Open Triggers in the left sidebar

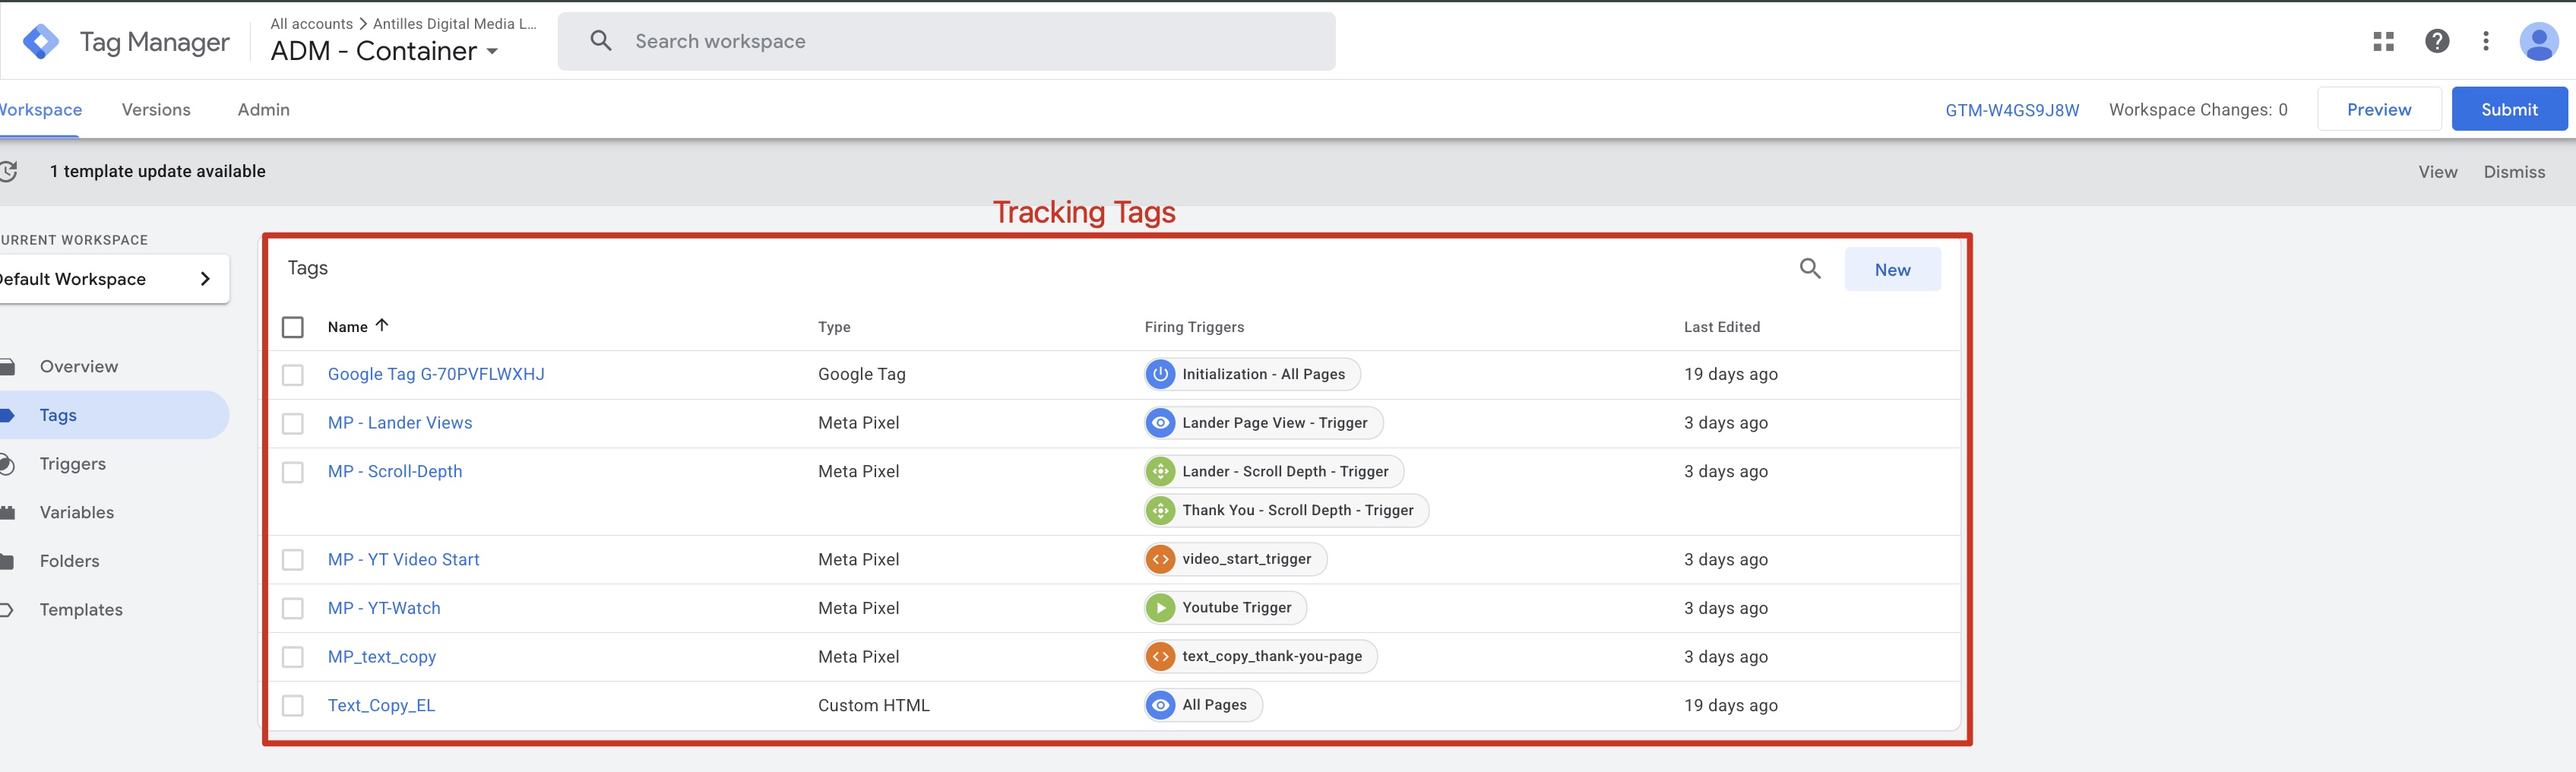pyautogui.click(x=73, y=464)
